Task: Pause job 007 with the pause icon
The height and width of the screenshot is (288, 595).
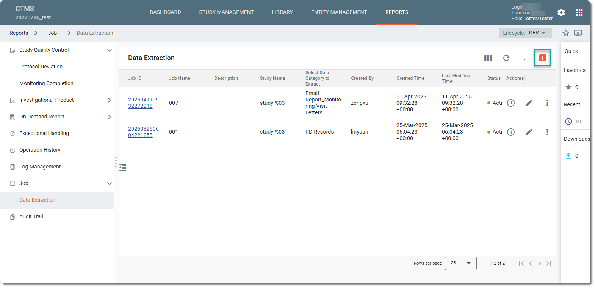Action: coord(511,103)
